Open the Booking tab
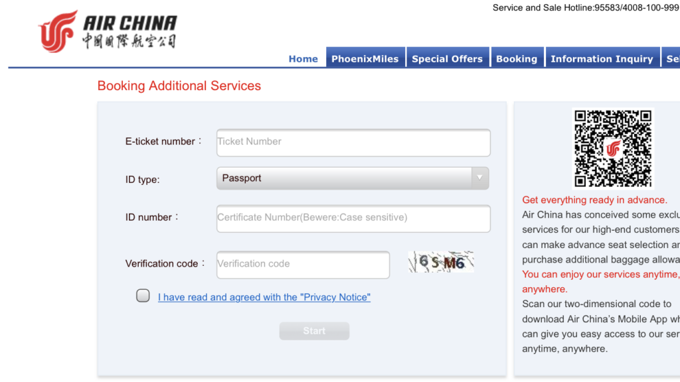 coord(517,57)
